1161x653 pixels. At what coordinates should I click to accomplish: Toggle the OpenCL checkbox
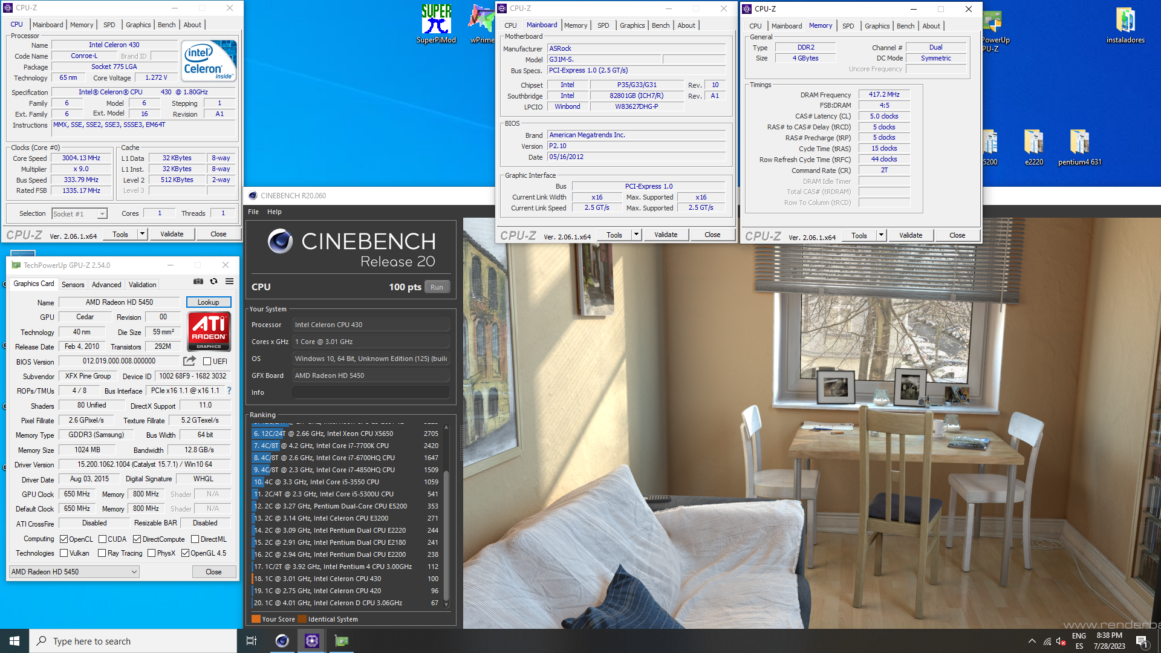coord(64,539)
